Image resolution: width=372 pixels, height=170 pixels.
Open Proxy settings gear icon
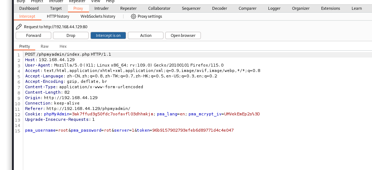point(133,16)
